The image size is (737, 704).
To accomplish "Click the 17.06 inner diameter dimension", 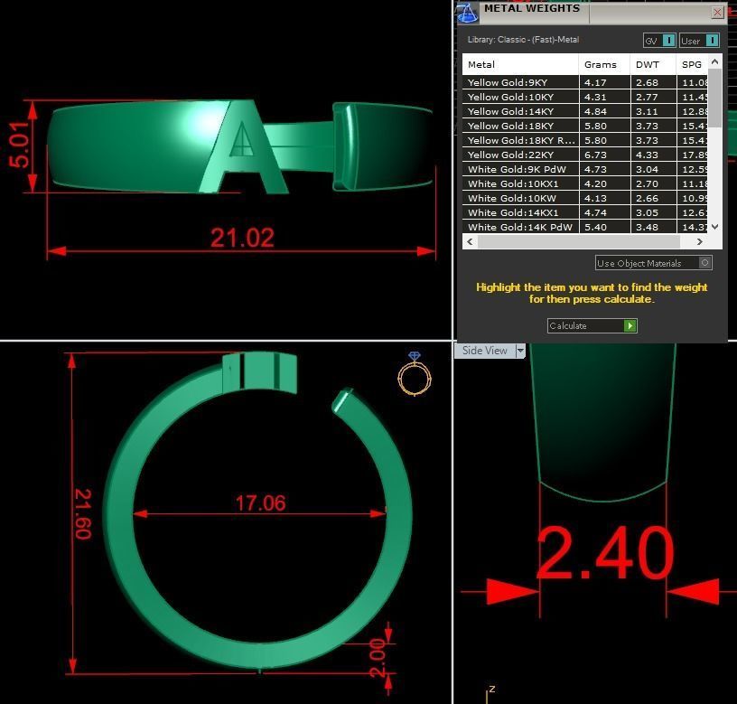I will pyautogui.click(x=260, y=502).
